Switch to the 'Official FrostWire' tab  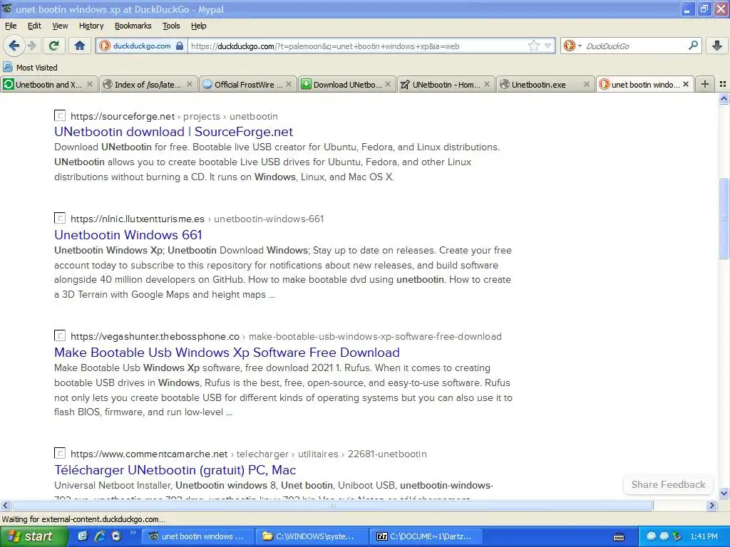click(247, 84)
